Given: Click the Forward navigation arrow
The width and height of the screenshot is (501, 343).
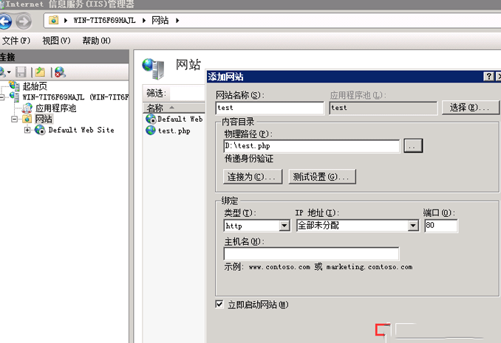Looking at the screenshot, I should pyautogui.click(x=24, y=21).
